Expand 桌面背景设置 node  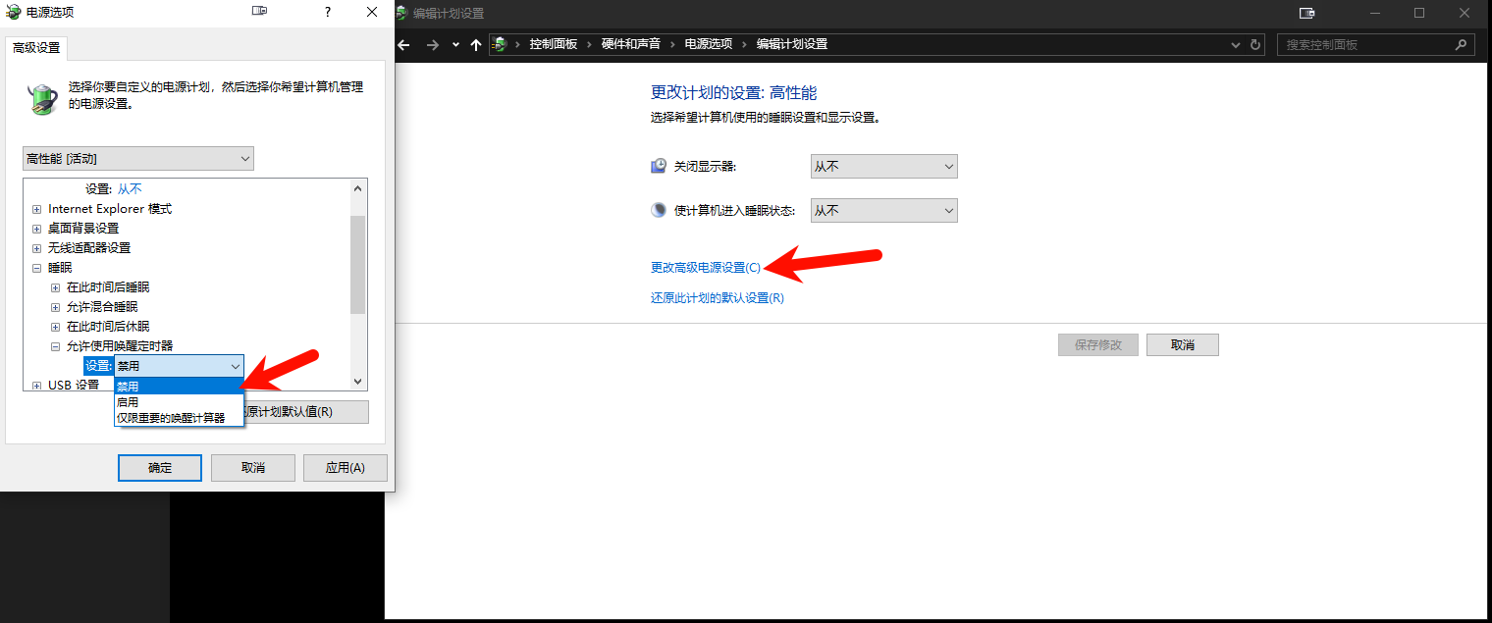36,229
